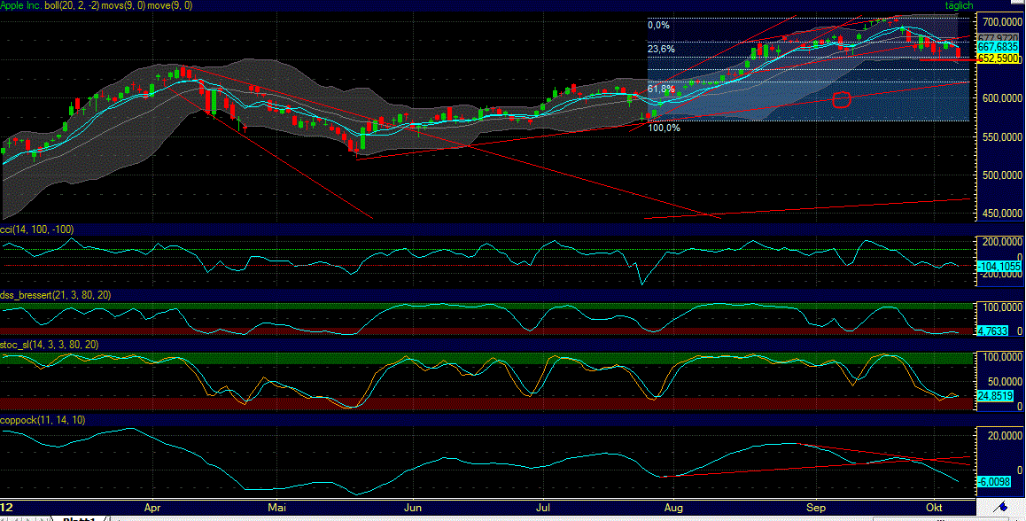The height and width of the screenshot is (521, 1026).
Task: Click the cyan -6,0098 Coppock value tag
Action: tap(995, 482)
